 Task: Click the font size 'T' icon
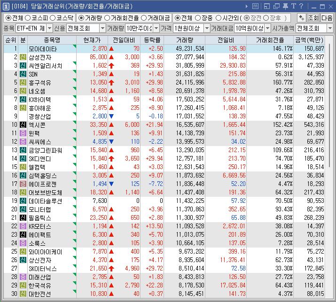[293, 6]
